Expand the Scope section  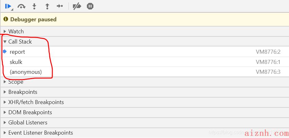144,82
